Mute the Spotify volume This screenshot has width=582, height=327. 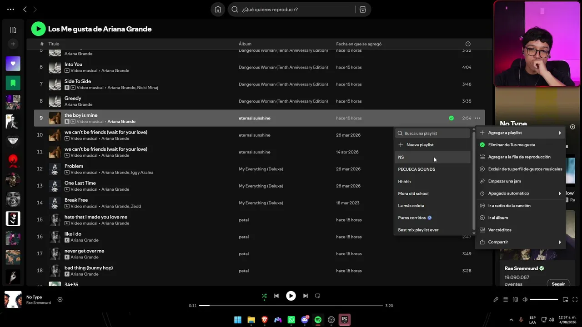(x=525, y=300)
